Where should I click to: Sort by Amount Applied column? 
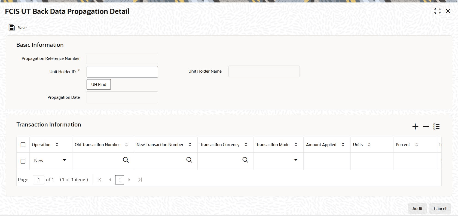(x=343, y=145)
